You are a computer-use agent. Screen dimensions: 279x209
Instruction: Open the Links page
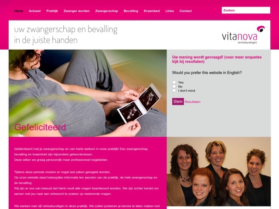[x=170, y=11]
